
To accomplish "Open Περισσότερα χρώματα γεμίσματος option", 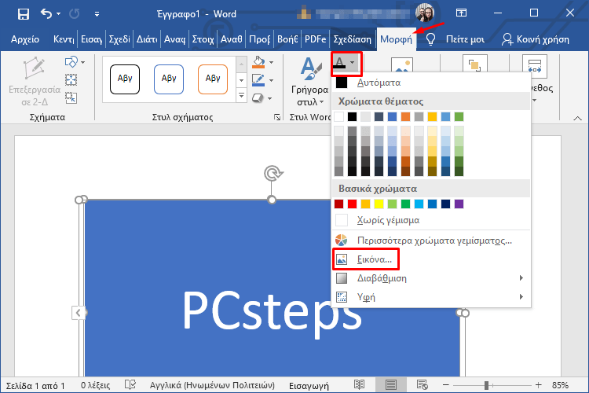I will click(x=431, y=241).
